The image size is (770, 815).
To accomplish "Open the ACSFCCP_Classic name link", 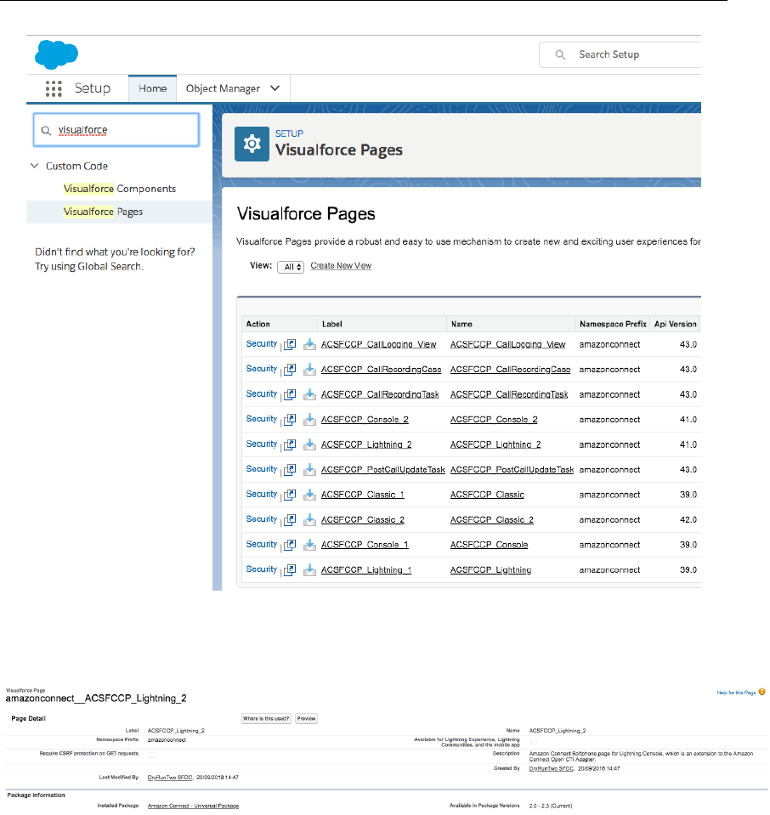I will 487,495.
